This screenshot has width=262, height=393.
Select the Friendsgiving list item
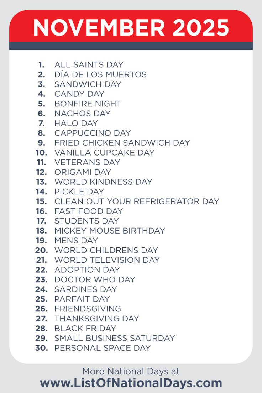[88, 309]
